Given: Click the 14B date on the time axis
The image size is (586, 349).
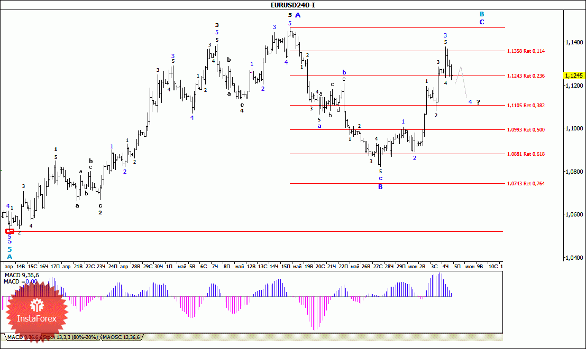Looking at the screenshot, I should point(21,267).
